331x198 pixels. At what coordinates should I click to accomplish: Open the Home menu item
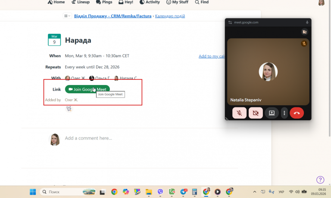pyautogui.click(x=56, y=2)
